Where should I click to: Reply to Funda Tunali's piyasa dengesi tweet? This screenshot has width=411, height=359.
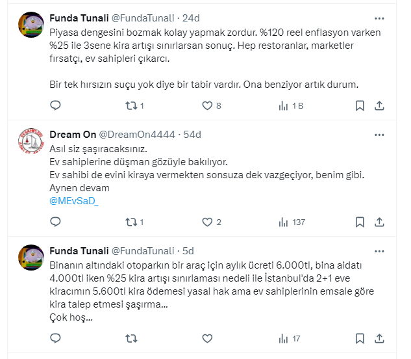[56, 105]
